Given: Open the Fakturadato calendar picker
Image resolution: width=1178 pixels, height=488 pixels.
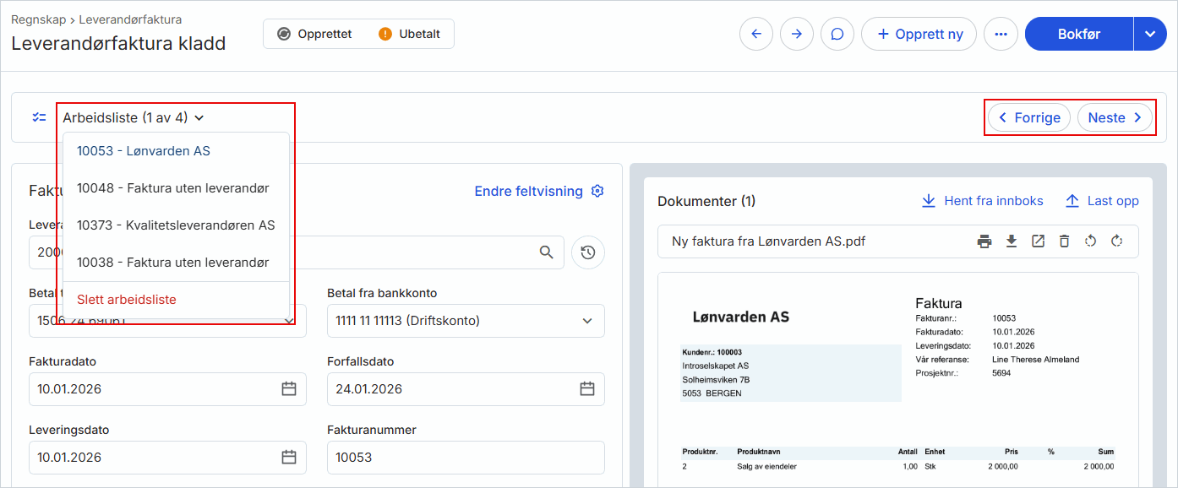Looking at the screenshot, I should coord(289,389).
